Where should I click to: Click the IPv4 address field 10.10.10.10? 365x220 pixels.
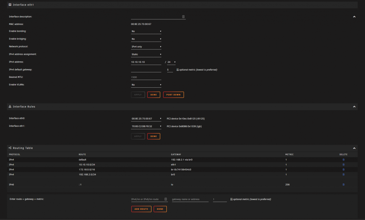point(146,62)
